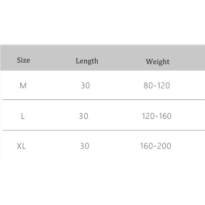Click divider line below L row
The width and height of the screenshot is (205, 205).
[104, 130]
